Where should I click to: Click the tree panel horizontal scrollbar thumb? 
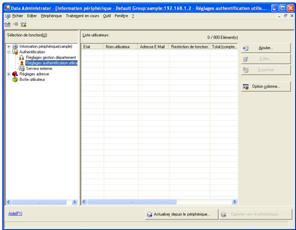[x=39, y=202]
